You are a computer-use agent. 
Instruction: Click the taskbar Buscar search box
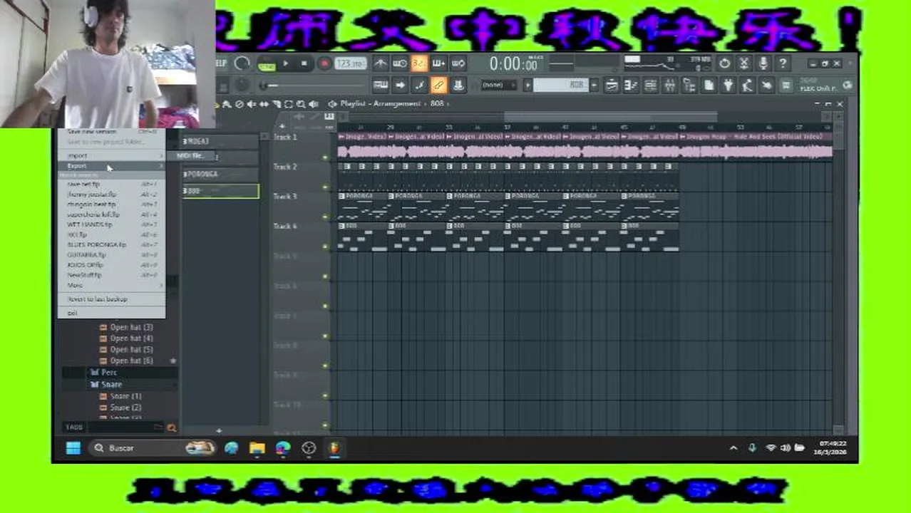153,448
